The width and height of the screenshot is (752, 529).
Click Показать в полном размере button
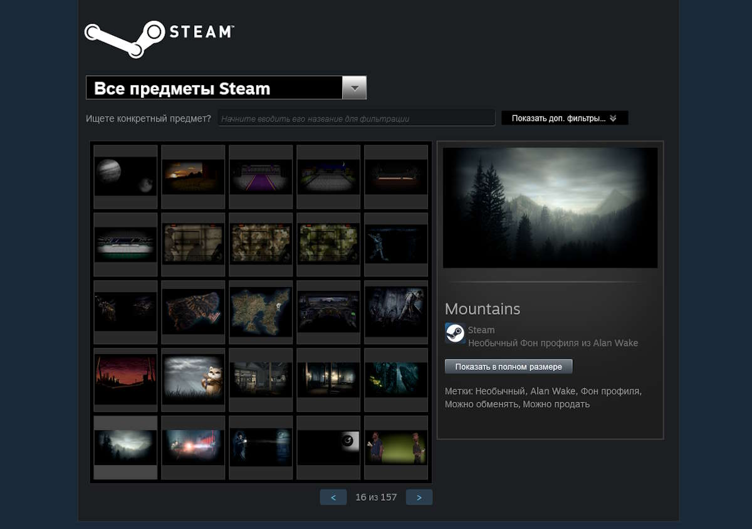(509, 367)
